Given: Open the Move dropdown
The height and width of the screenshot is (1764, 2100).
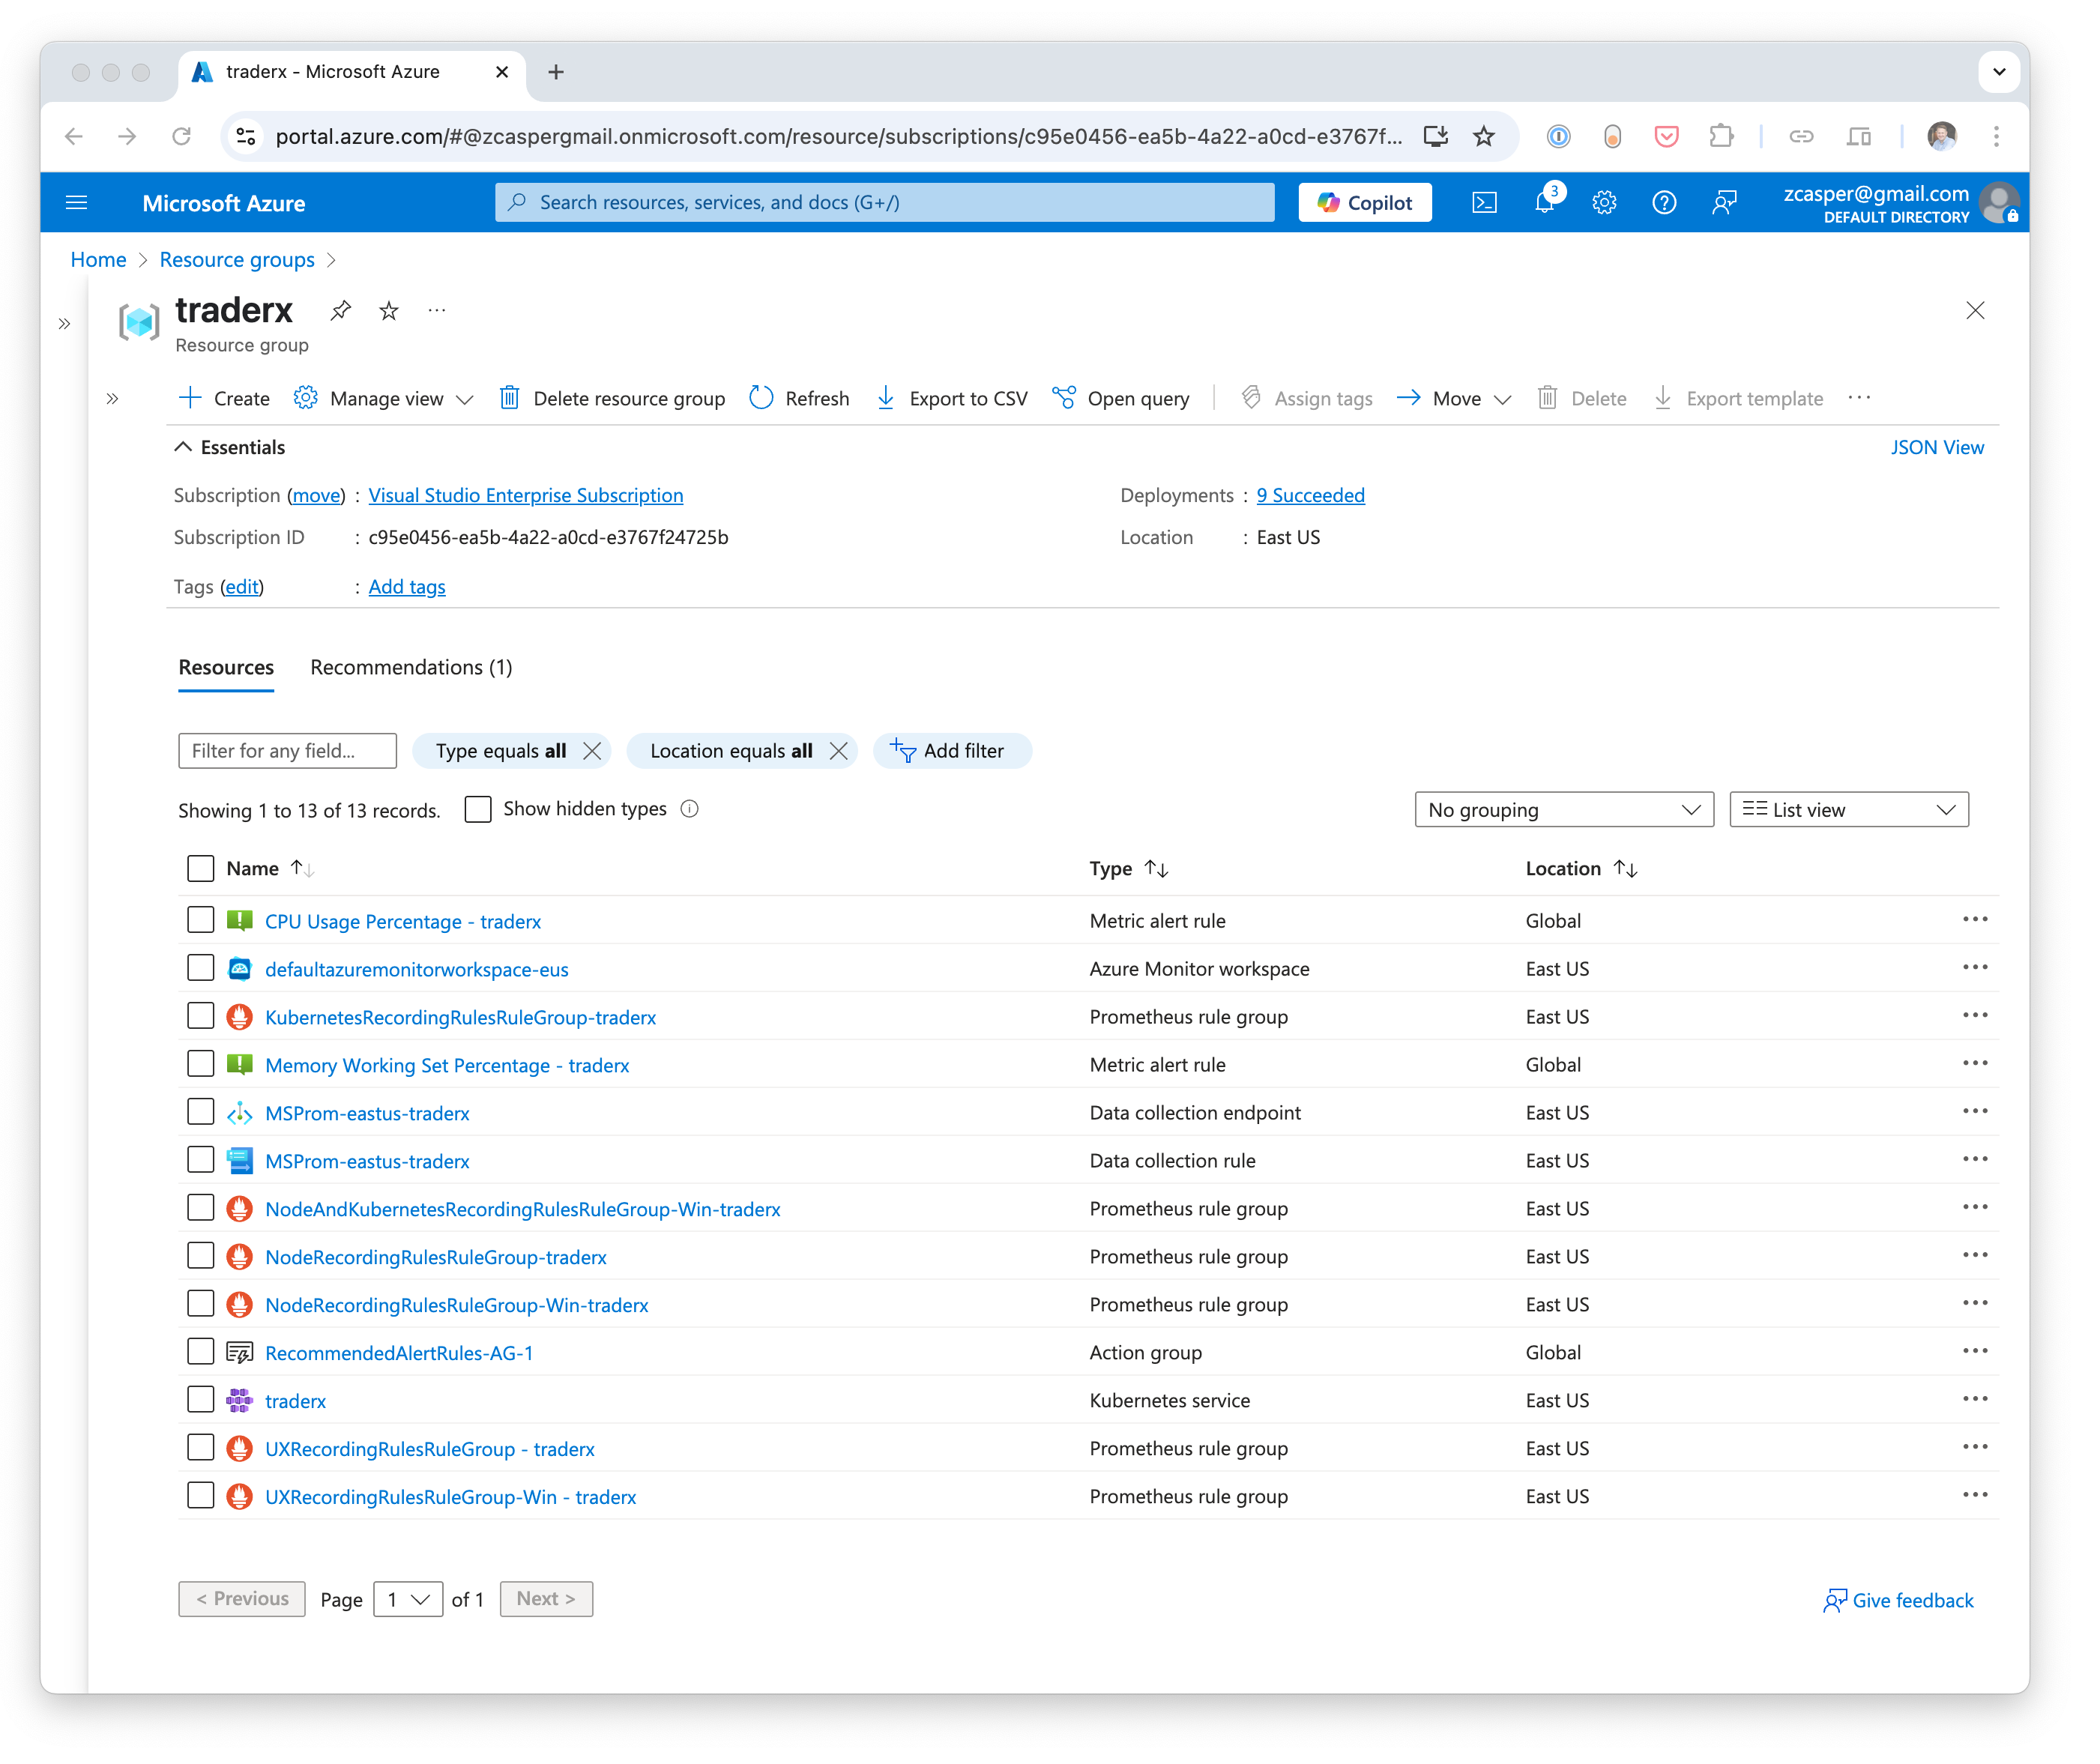Looking at the screenshot, I should [1454, 399].
